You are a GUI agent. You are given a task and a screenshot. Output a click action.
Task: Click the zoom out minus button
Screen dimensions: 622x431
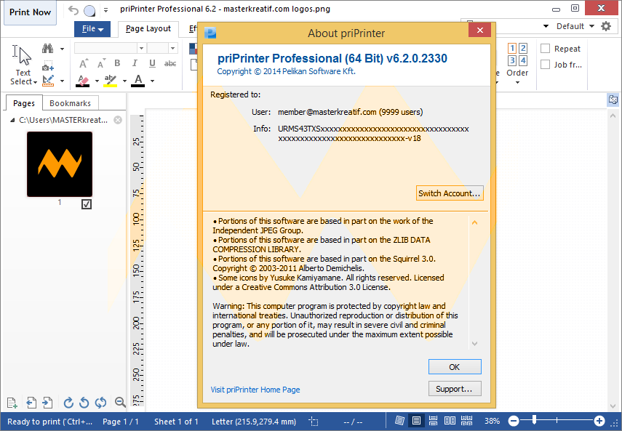coord(514,421)
